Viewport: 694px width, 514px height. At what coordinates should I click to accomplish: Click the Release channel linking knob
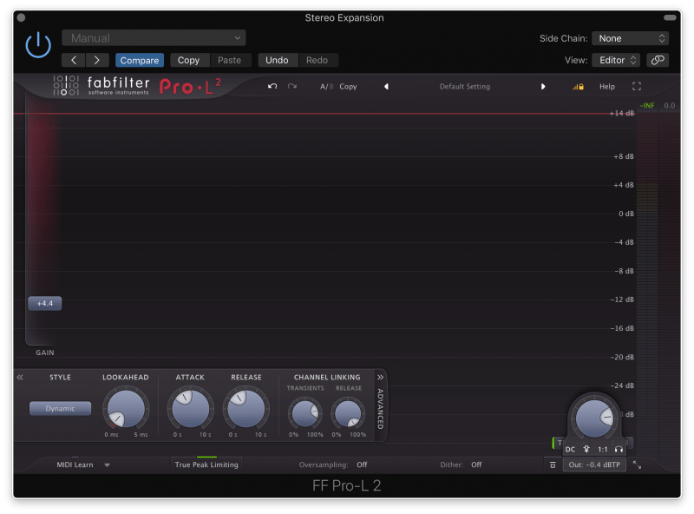(x=349, y=413)
